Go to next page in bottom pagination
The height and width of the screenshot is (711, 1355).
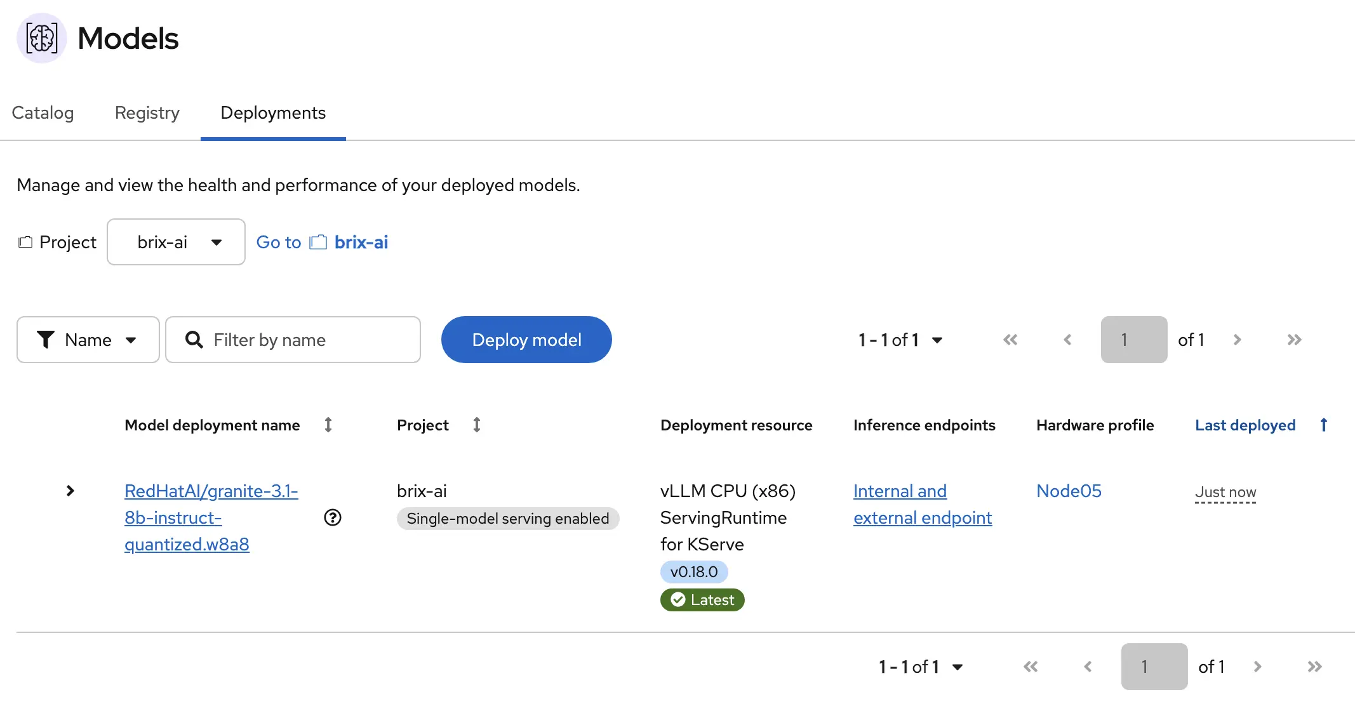(x=1257, y=667)
